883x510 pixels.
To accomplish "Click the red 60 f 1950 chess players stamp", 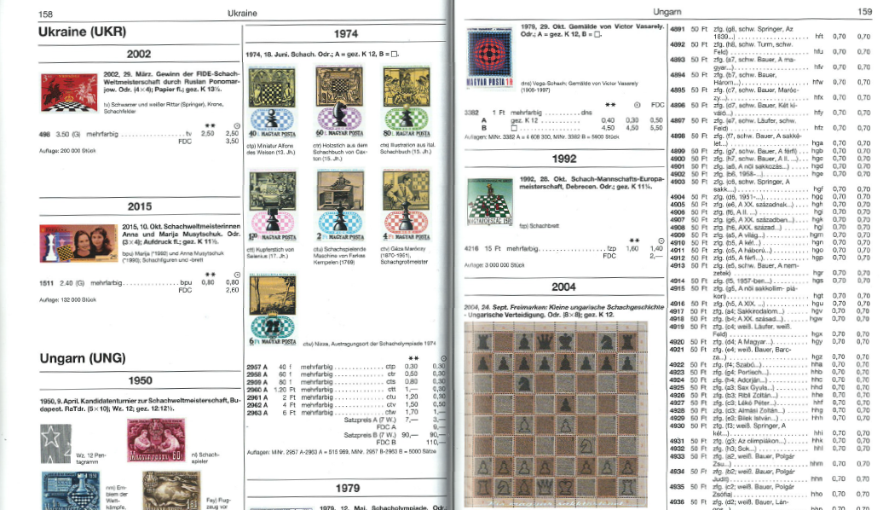I will coord(156,440).
